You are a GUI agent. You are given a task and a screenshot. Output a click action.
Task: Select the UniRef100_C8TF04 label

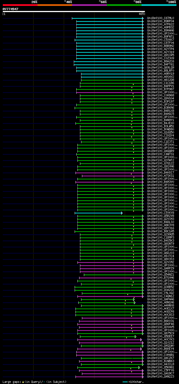pyautogui.click(x=161, y=43)
